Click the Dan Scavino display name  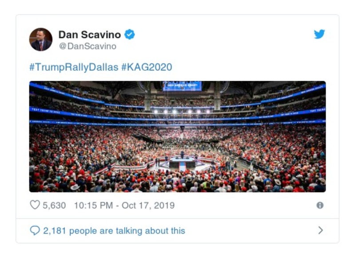89,34
